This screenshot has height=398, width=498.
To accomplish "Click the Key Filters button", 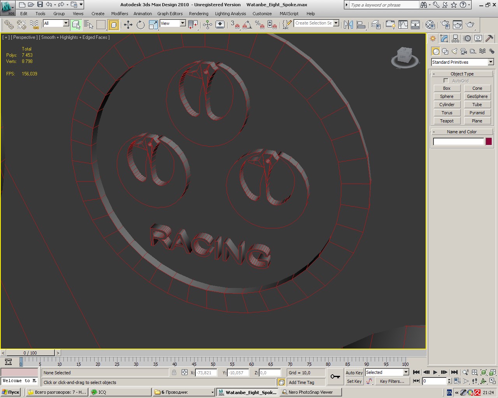I will click(392, 381).
